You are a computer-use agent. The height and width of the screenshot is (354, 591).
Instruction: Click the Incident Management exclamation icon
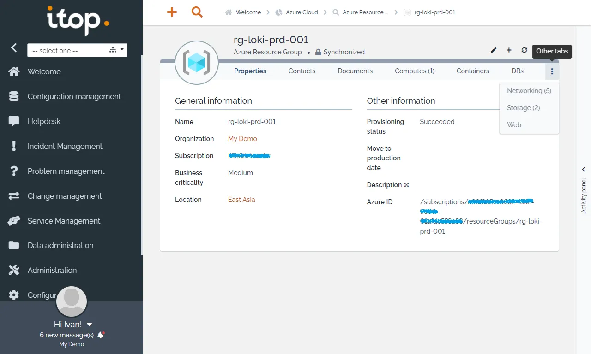pyautogui.click(x=14, y=146)
